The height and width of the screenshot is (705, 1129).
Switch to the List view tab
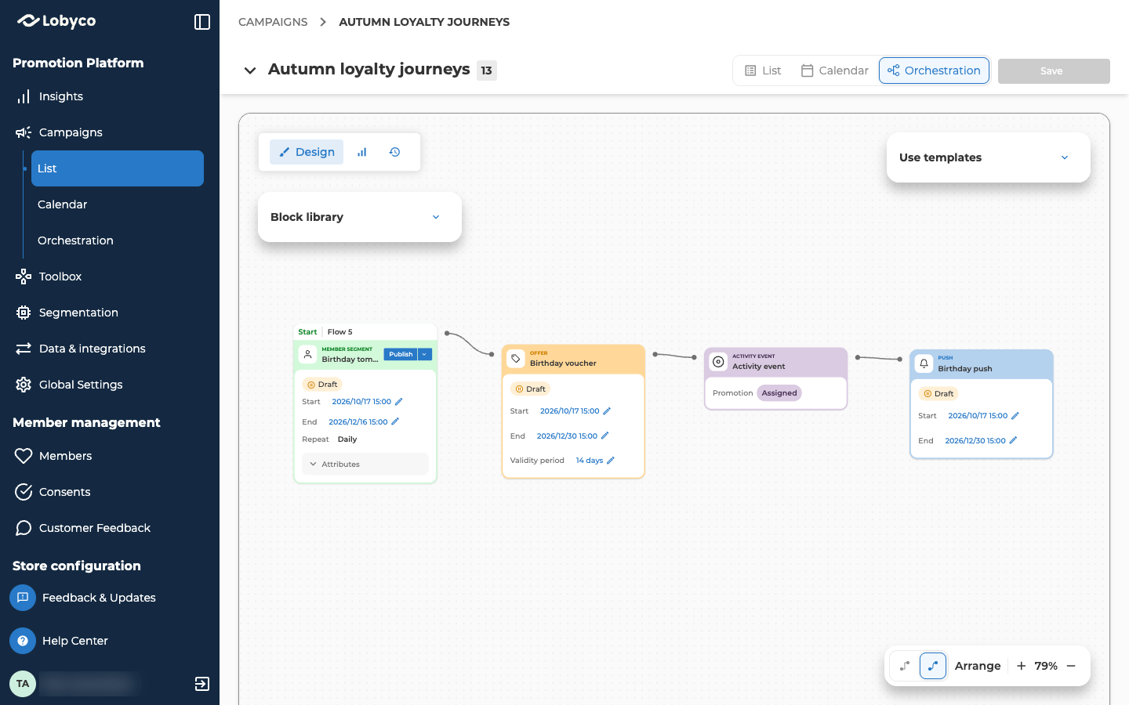coord(763,70)
